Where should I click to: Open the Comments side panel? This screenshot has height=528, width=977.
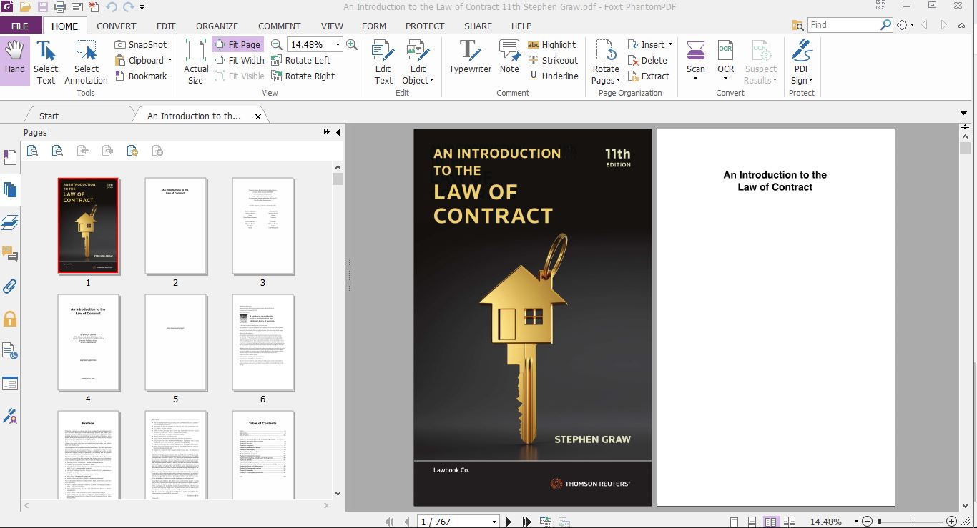coord(10,254)
